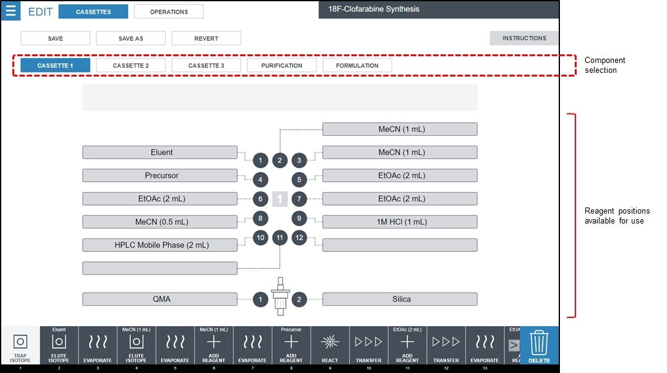Click the Precursor reagent field
Image resolution: width=667 pixels, height=373 pixels.
point(160,175)
